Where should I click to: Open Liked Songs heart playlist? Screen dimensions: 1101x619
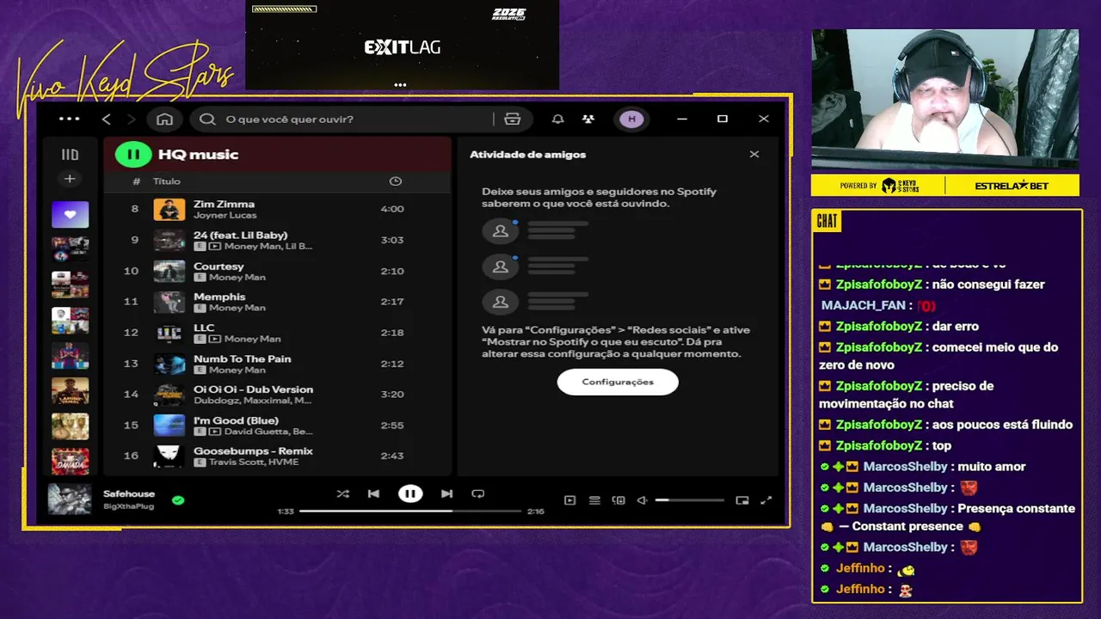pos(70,214)
